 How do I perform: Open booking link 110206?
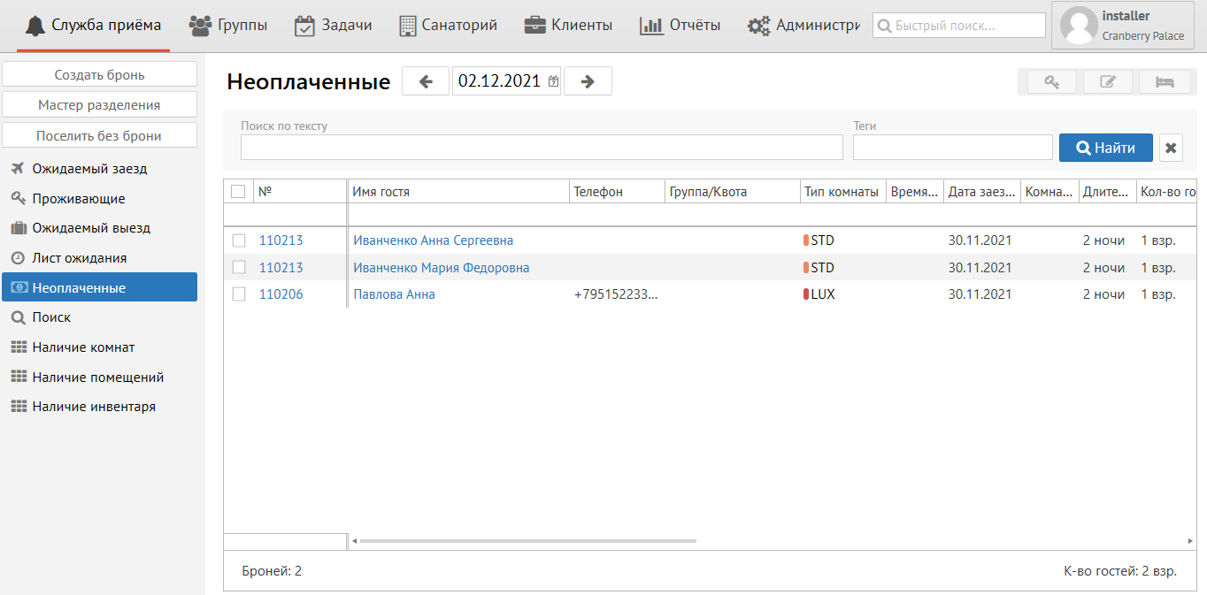click(x=281, y=294)
